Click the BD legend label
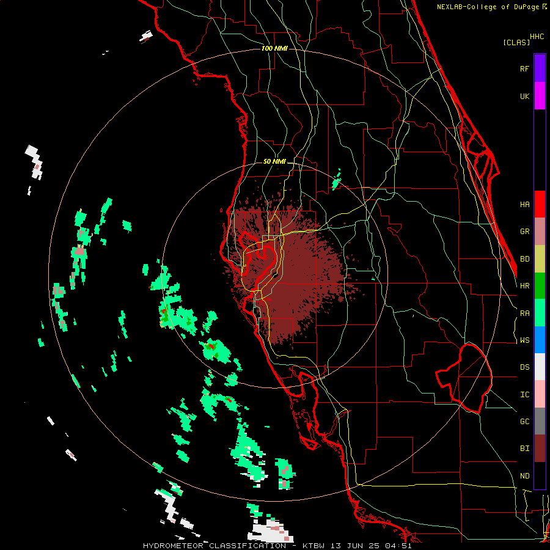 point(524,259)
